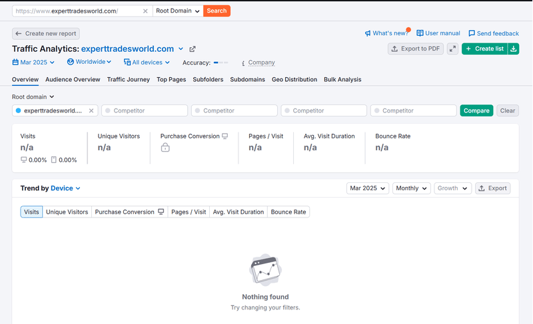Click the Send feedback link
The width and height of the screenshot is (533, 324).
[494, 33]
